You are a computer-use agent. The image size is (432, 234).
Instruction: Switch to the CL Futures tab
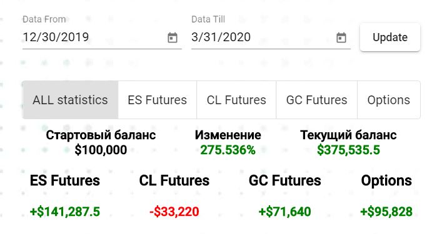[x=236, y=100]
